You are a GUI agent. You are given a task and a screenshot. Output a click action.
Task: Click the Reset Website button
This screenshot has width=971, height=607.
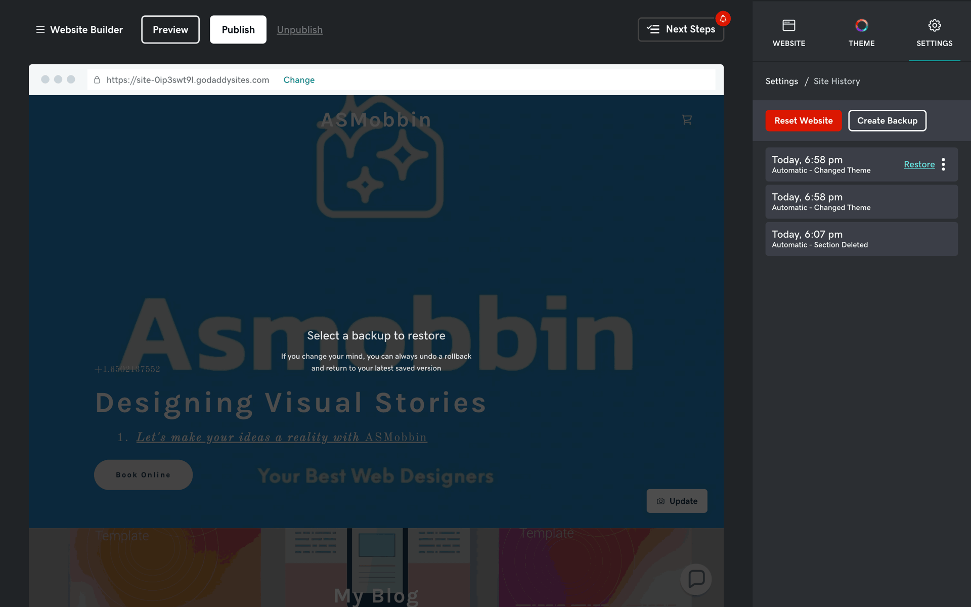coord(804,120)
